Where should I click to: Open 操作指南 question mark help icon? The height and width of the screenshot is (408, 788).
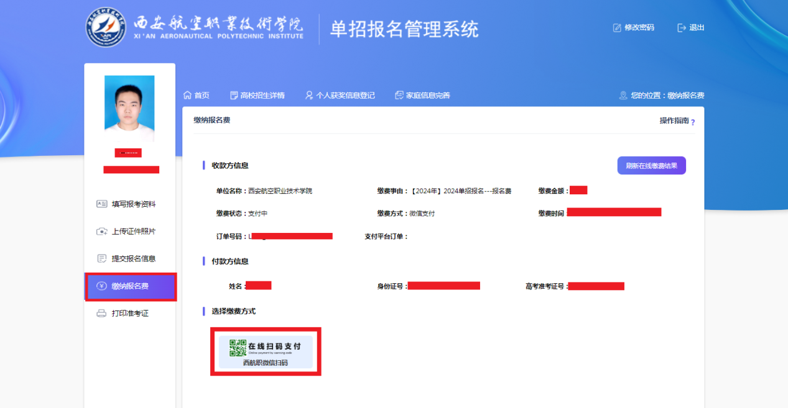click(693, 122)
